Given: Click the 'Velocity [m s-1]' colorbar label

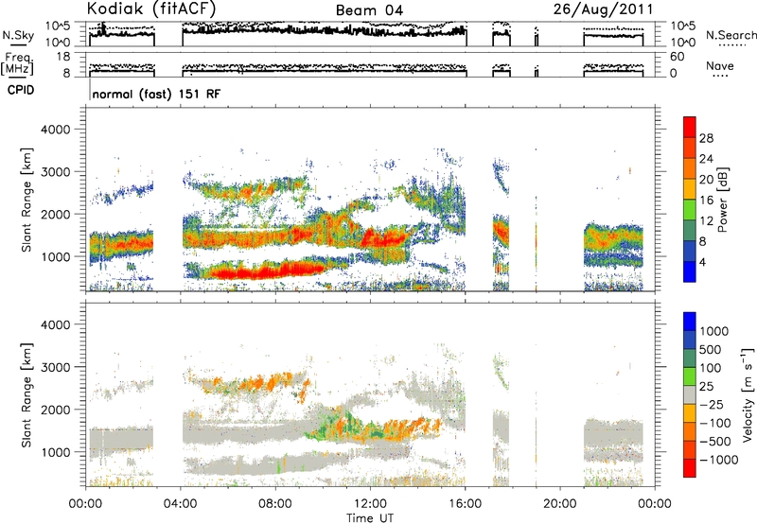Looking at the screenshot, I should (748, 394).
